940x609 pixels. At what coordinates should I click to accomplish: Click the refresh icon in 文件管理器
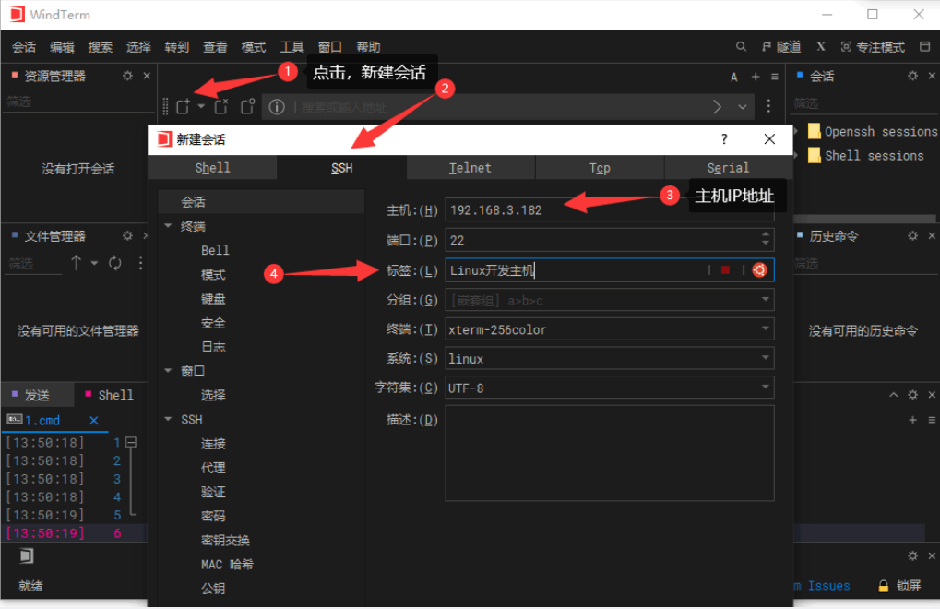tap(115, 263)
